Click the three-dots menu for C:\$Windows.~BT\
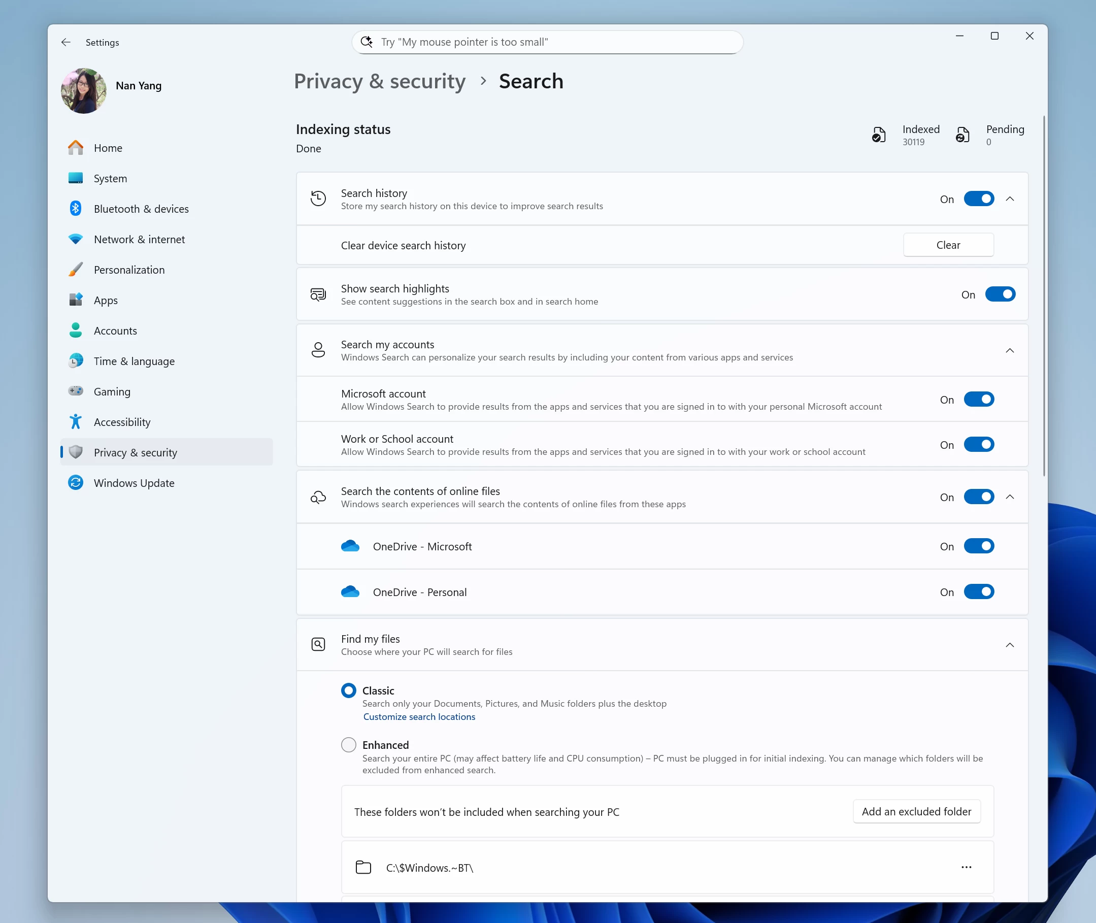The height and width of the screenshot is (923, 1096). (x=966, y=867)
